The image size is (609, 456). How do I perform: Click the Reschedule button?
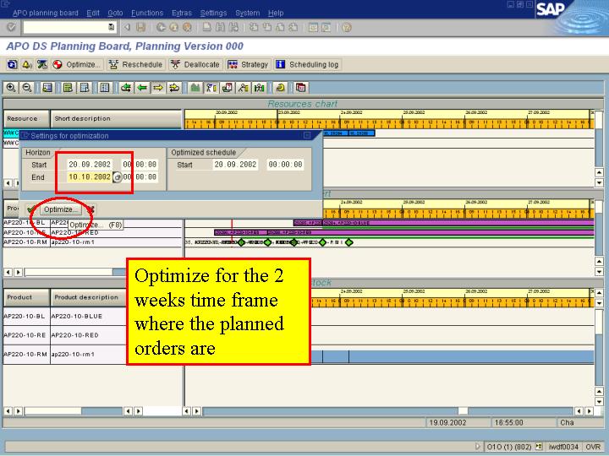[x=135, y=64]
